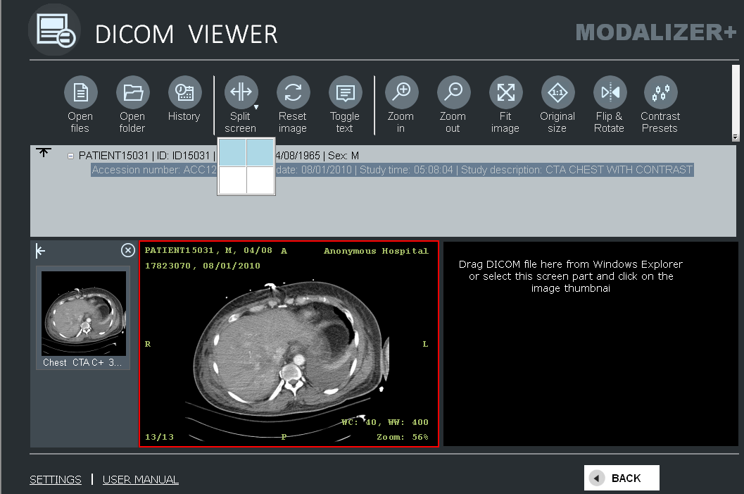This screenshot has width=744, height=494.
Task: Open Contrast Presets
Action: tap(660, 92)
